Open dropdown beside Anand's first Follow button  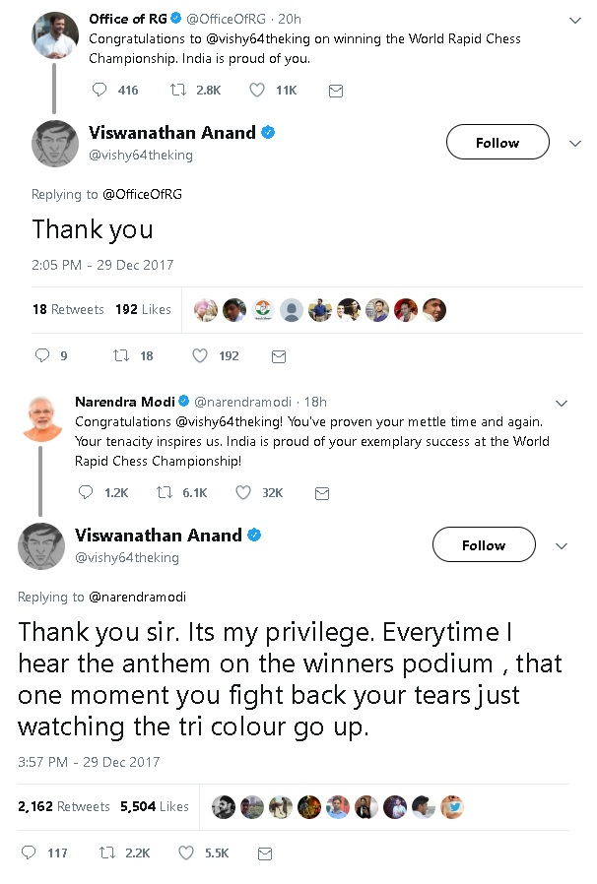575,143
